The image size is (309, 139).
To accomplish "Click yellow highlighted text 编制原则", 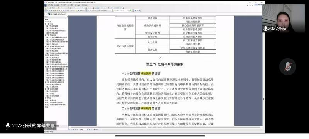I will click(x=146, y=73).
